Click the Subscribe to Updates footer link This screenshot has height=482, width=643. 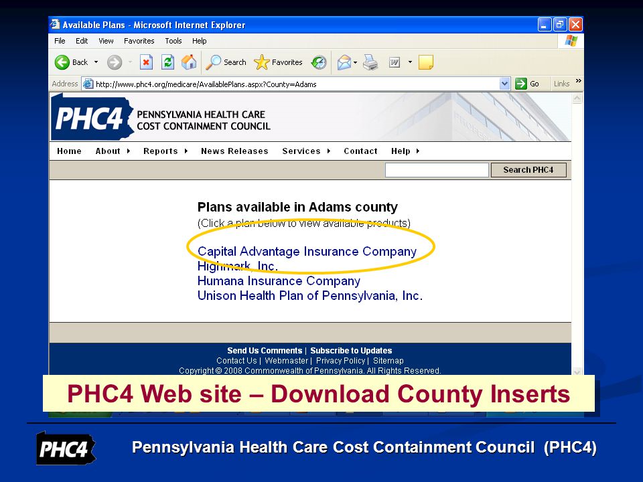pos(351,350)
